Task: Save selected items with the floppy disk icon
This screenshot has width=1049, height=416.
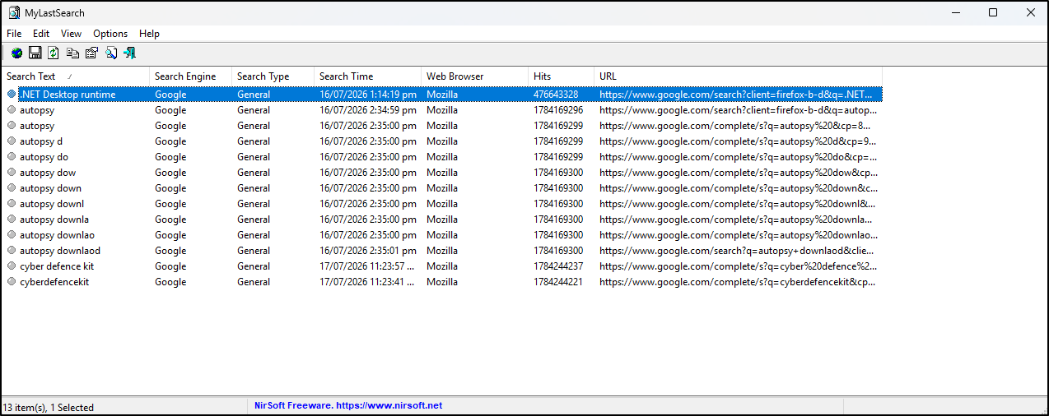Action: point(35,53)
